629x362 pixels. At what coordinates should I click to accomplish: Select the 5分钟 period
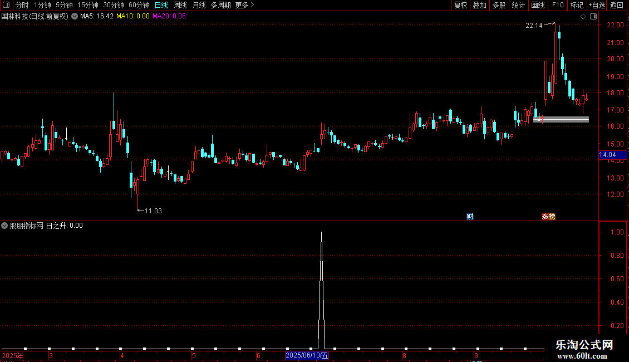click(64, 5)
